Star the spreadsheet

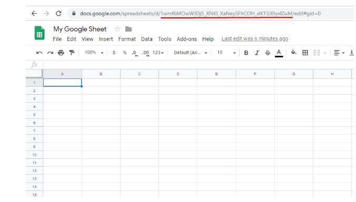pyautogui.click(x=117, y=29)
